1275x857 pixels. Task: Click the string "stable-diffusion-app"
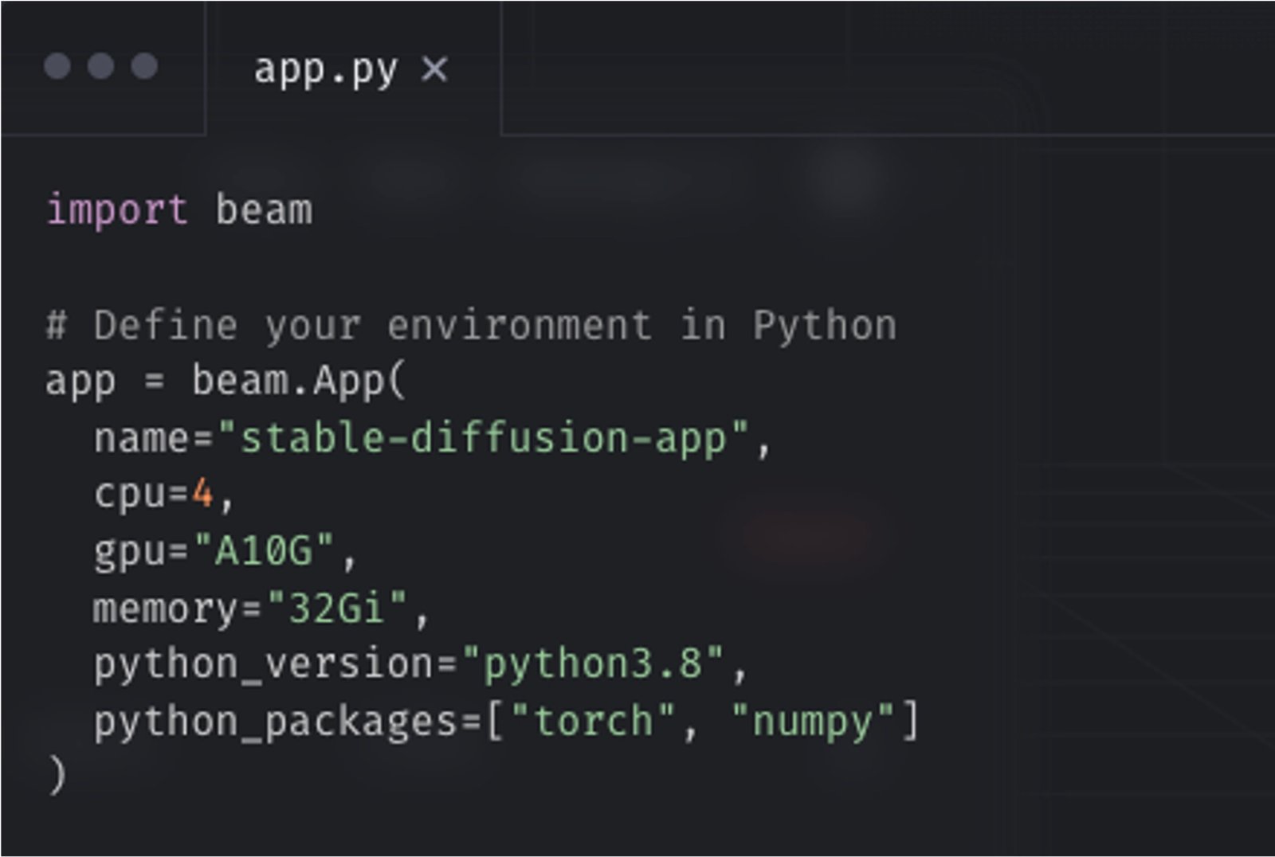pyautogui.click(x=484, y=438)
